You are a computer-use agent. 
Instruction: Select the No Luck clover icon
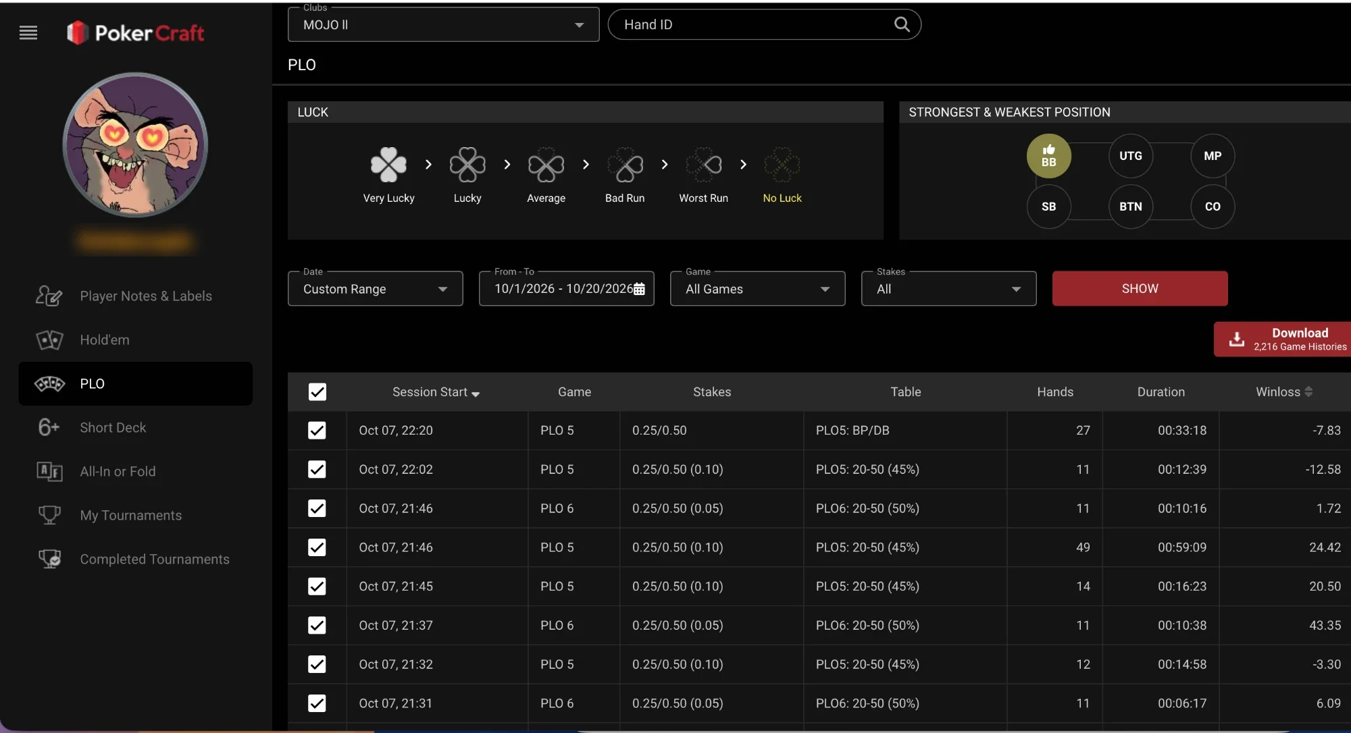pos(782,165)
